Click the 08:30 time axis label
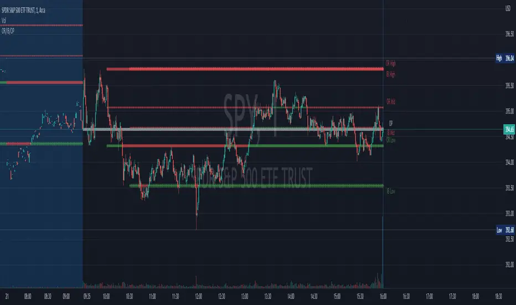 (x=48, y=297)
